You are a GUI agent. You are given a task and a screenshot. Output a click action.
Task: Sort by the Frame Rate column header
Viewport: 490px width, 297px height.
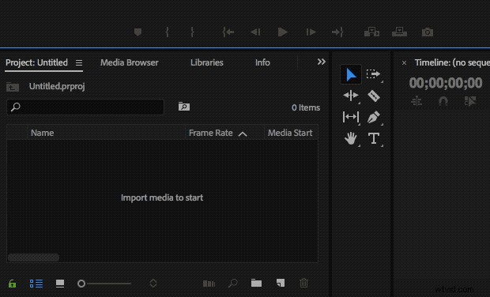(211, 133)
